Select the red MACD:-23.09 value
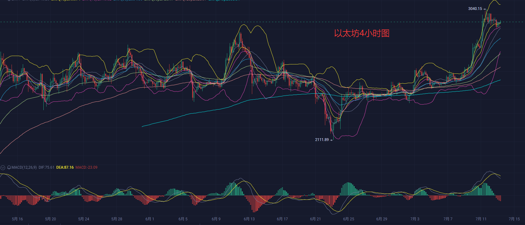Image resolution: width=525 pixels, height=225 pixels. point(86,167)
